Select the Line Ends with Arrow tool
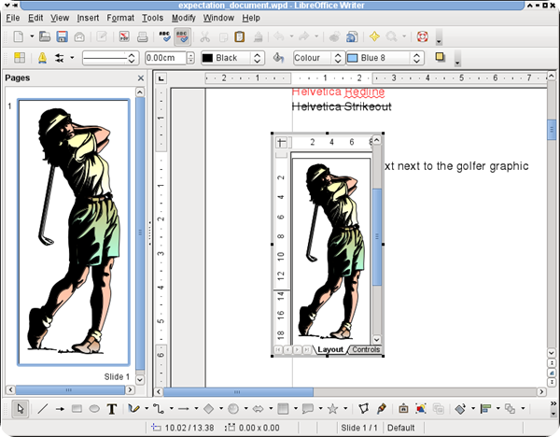The image size is (560, 437). (x=60, y=409)
